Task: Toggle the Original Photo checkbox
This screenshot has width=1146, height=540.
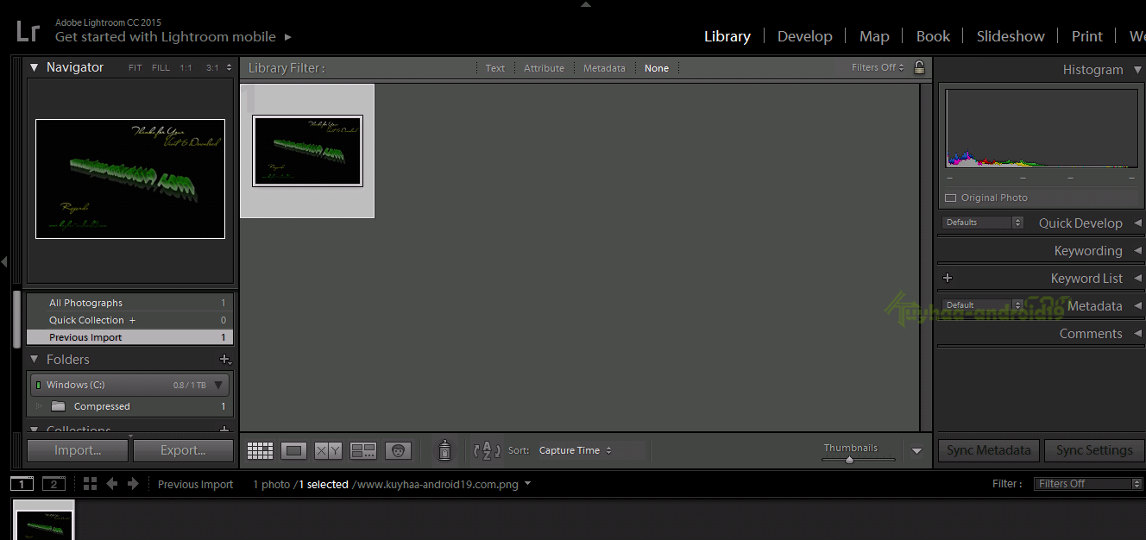Action: click(x=951, y=198)
